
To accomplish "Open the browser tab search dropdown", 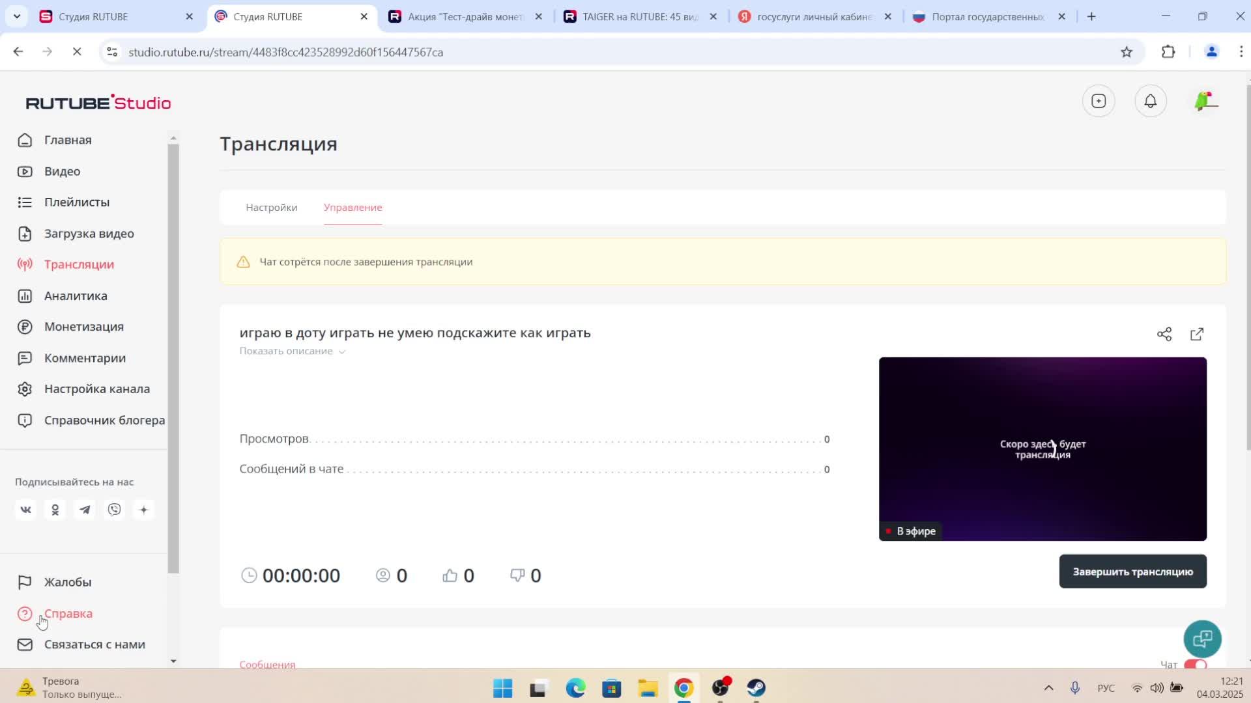I will click(17, 16).
